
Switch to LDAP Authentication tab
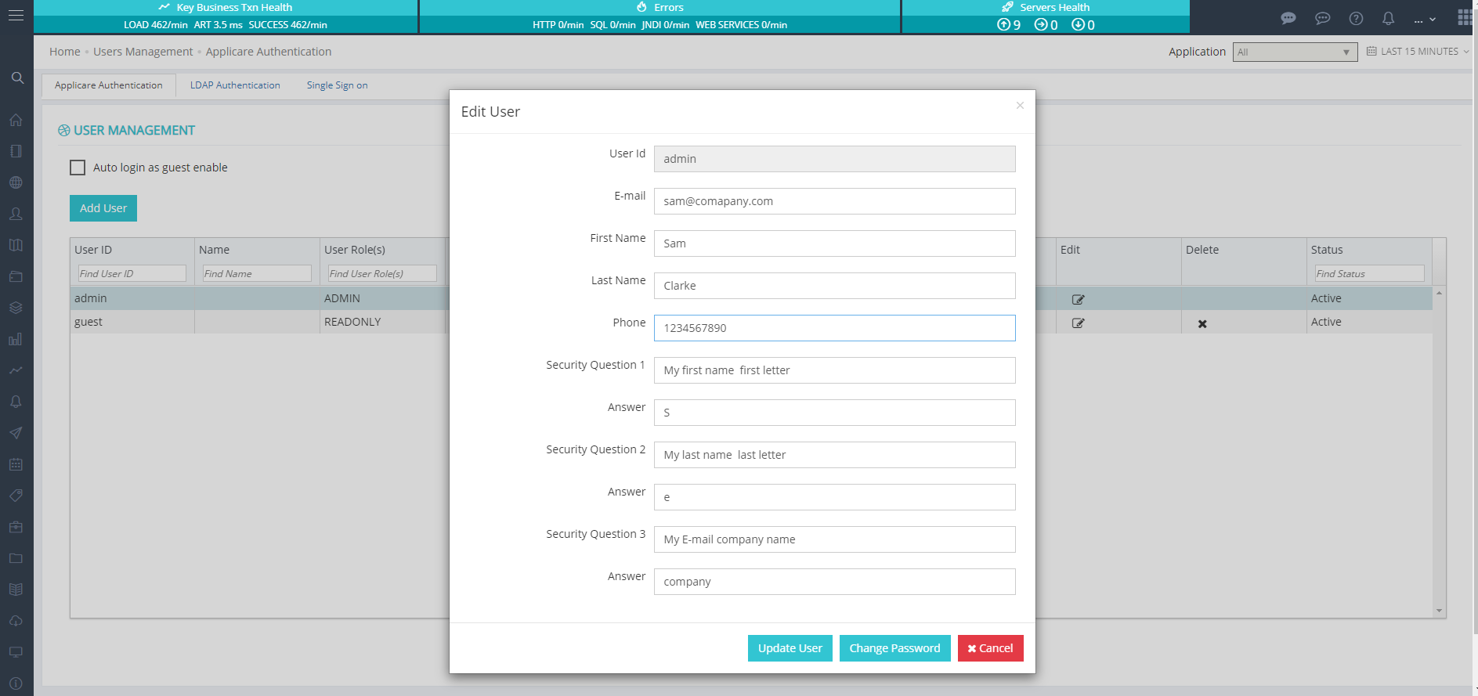point(235,85)
